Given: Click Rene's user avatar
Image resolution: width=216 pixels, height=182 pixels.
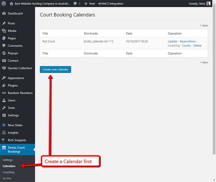Looking at the screenshot, I should tap(208, 4).
